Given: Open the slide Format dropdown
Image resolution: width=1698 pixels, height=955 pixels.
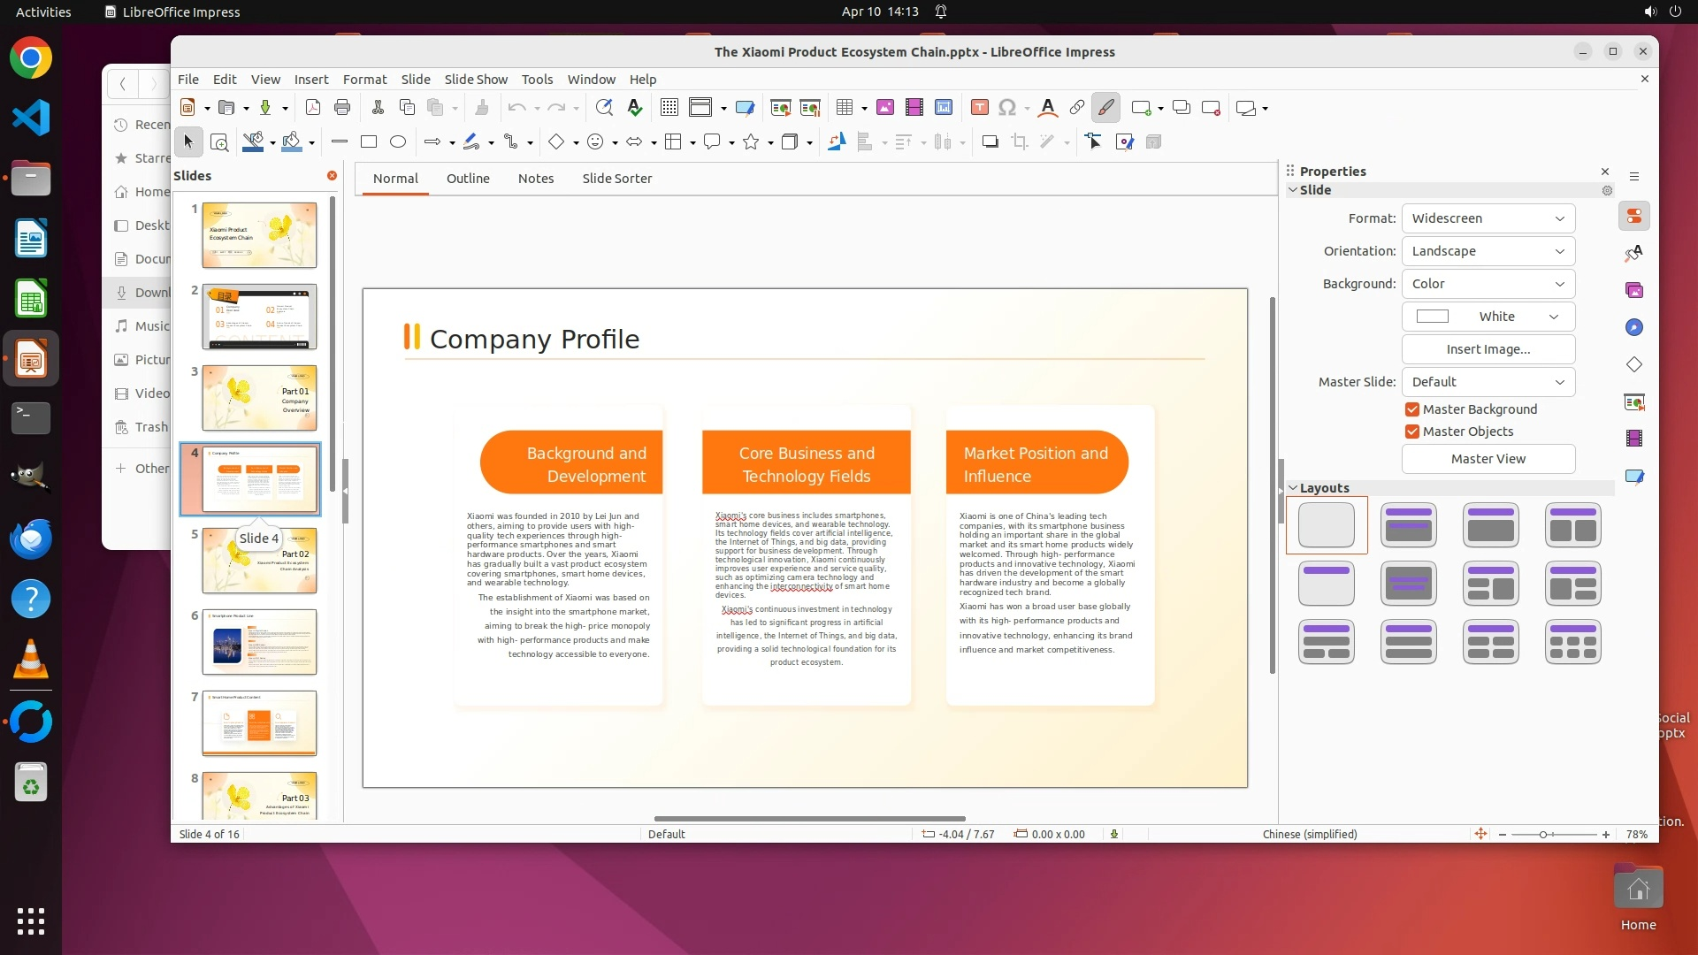Looking at the screenshot, I should (1488, 218).
